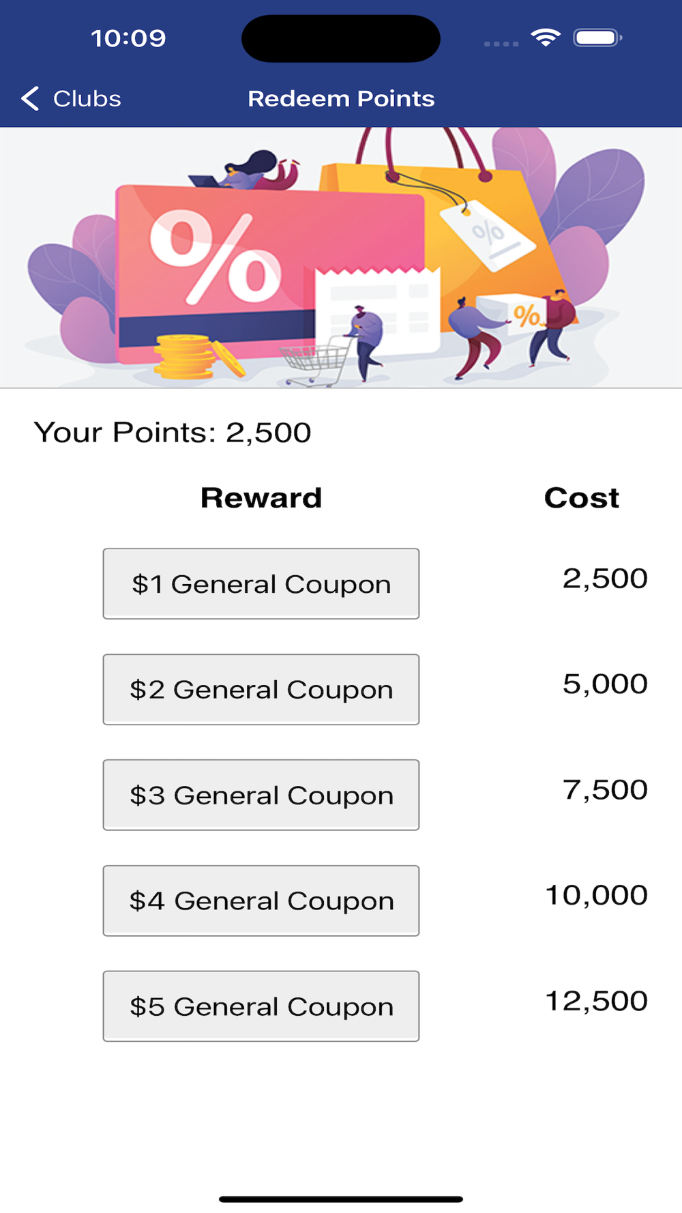
Task: Tap the battery indicator icon
Action: click(597, 38)
